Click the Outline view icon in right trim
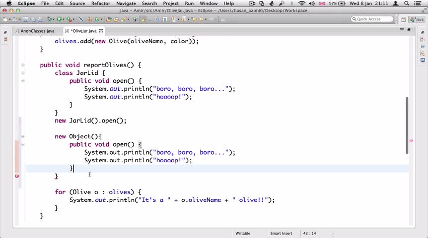The image size is (428, 238). tap(423, 39)
